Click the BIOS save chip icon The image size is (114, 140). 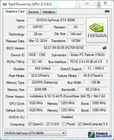coord(105,48)
